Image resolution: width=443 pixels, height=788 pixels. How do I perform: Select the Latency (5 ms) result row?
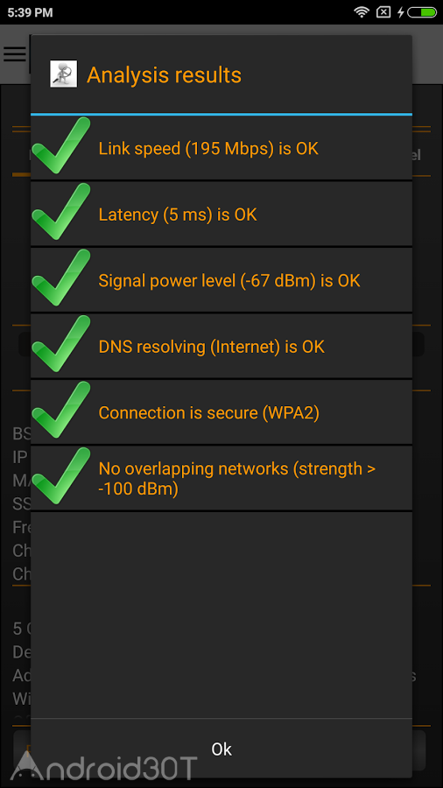[221, 215]
